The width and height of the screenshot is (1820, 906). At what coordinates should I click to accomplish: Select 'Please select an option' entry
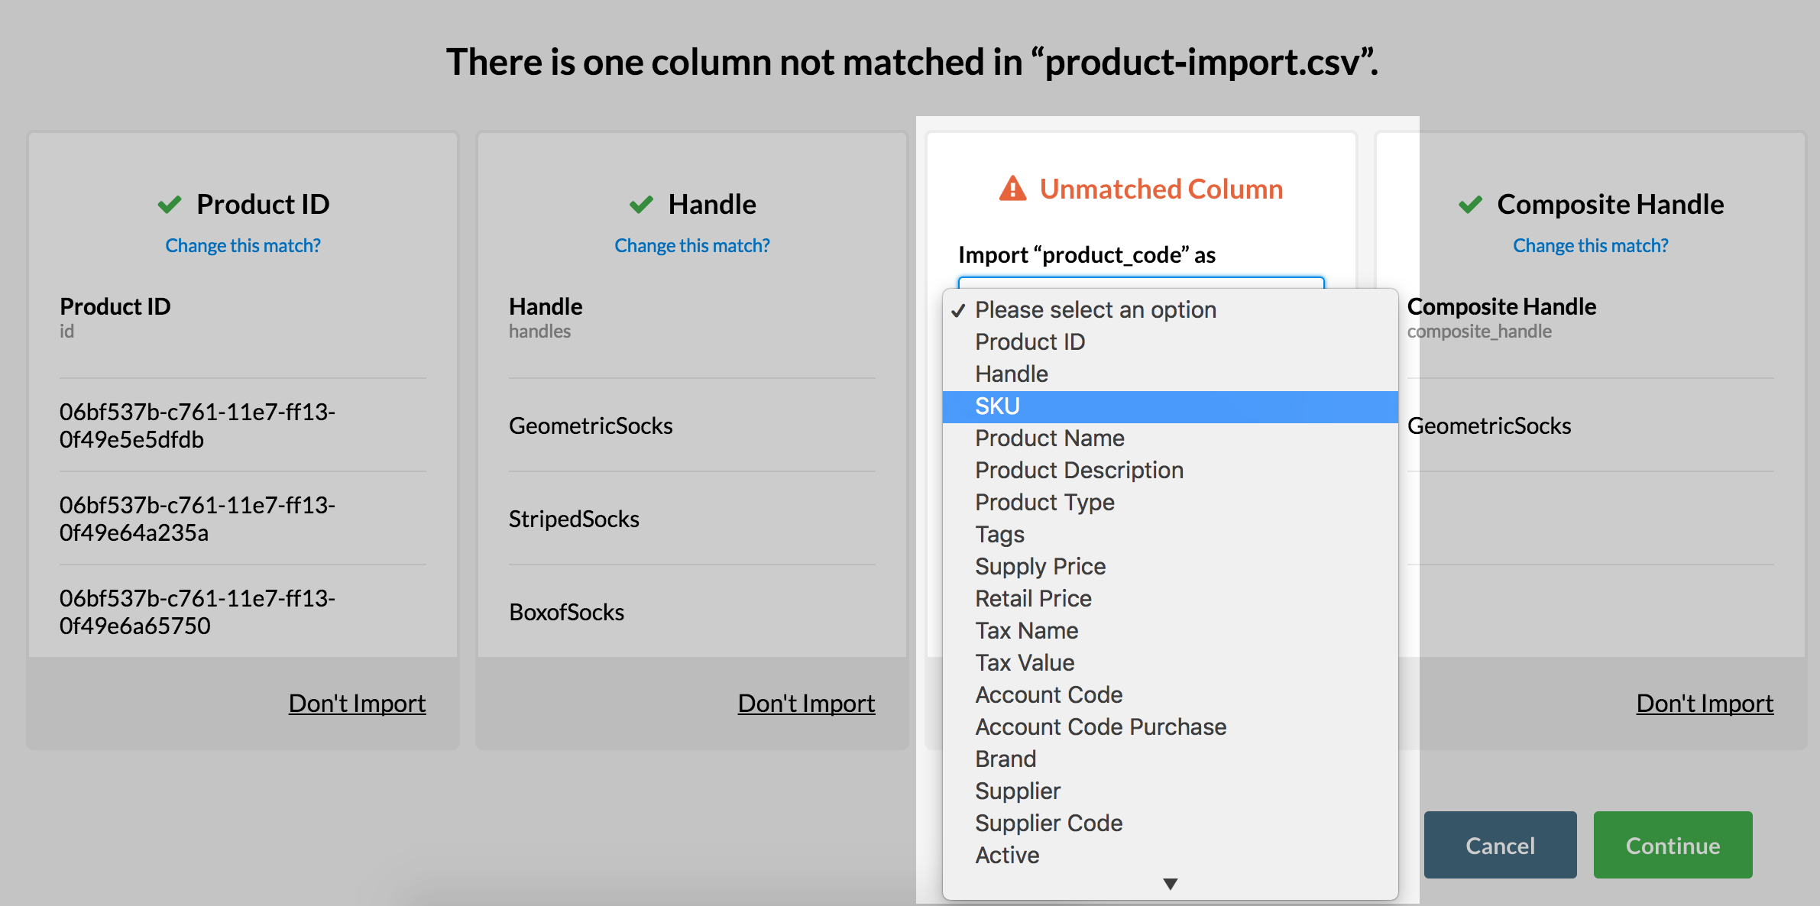(1095, 310)
